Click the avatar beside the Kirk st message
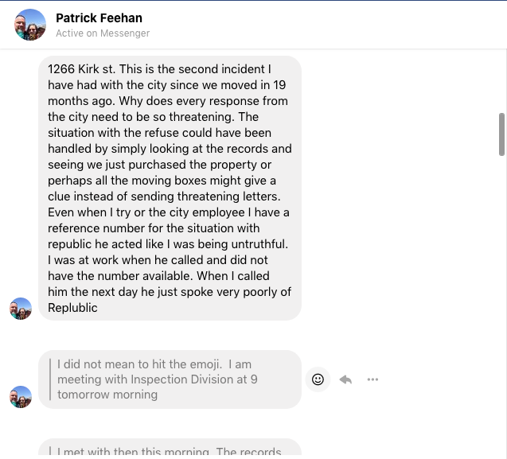Screen dimensions: 507x459 pos(21,309)
